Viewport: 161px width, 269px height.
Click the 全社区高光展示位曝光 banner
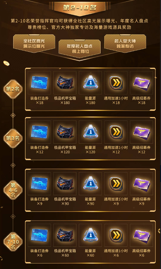coord(34,44)
